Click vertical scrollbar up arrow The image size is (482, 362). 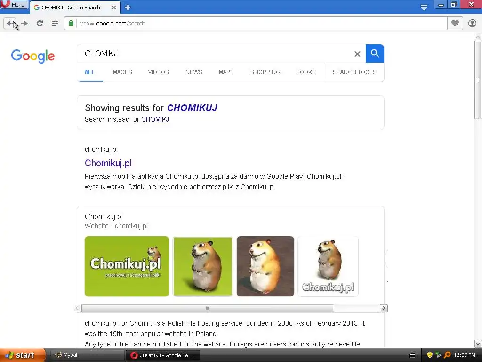pyautogui.click(x=478, y=37)
